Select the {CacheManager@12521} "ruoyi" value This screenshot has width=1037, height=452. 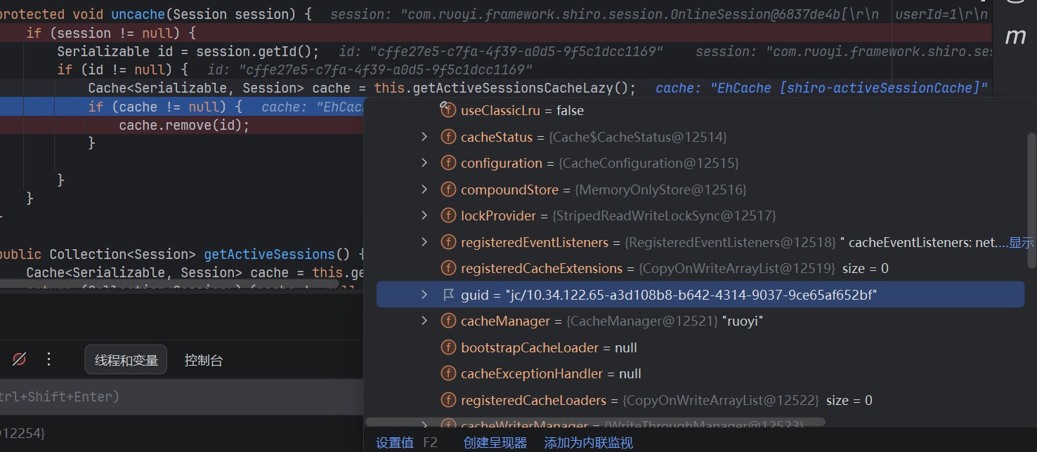pyautogui.click(x=665, y=321)
